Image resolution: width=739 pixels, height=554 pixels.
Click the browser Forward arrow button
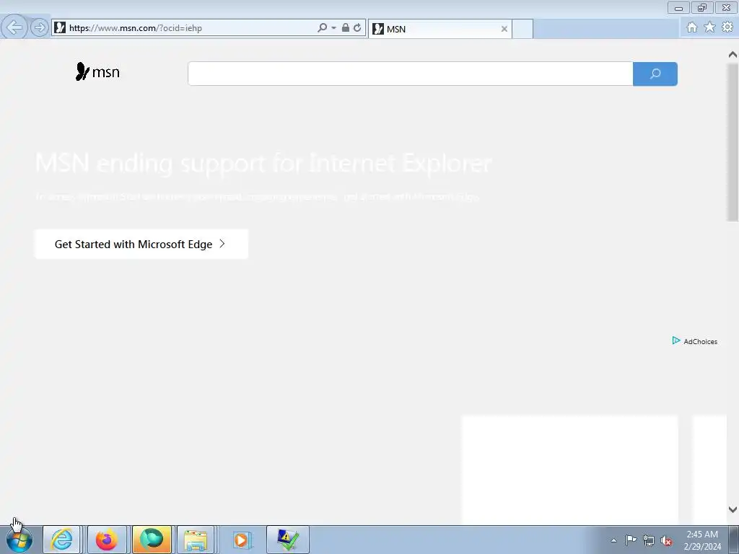click(x=40, y=27)
